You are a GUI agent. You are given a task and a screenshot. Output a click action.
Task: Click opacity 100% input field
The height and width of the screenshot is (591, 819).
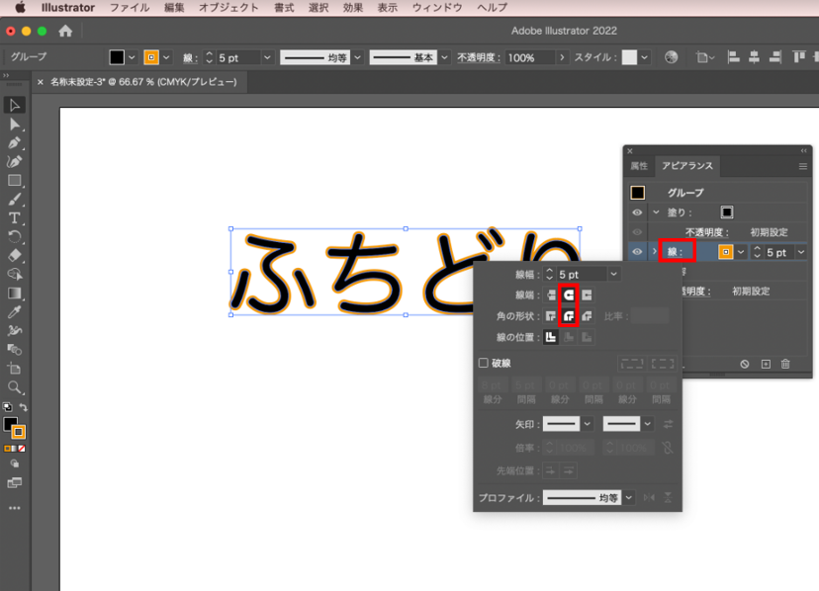(529, 57)
